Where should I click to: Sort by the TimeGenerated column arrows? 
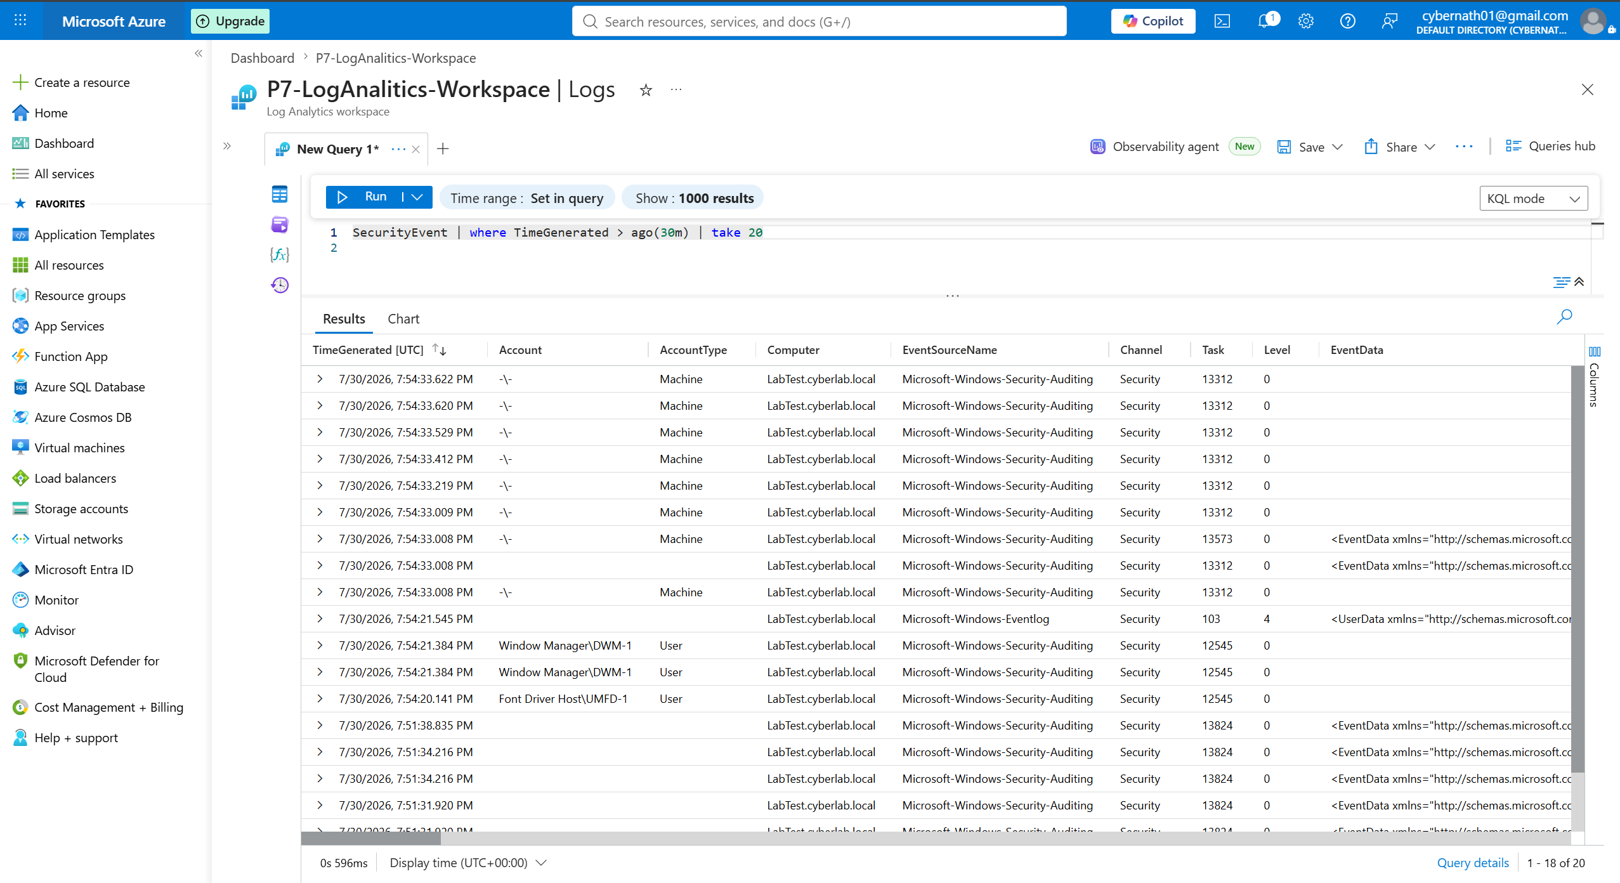[439, 350]
